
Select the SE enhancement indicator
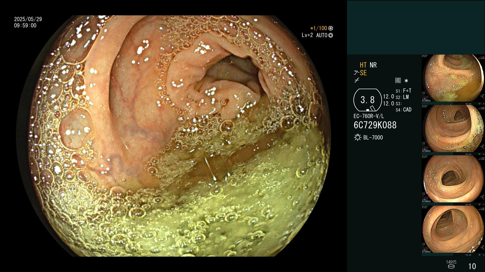363,73
